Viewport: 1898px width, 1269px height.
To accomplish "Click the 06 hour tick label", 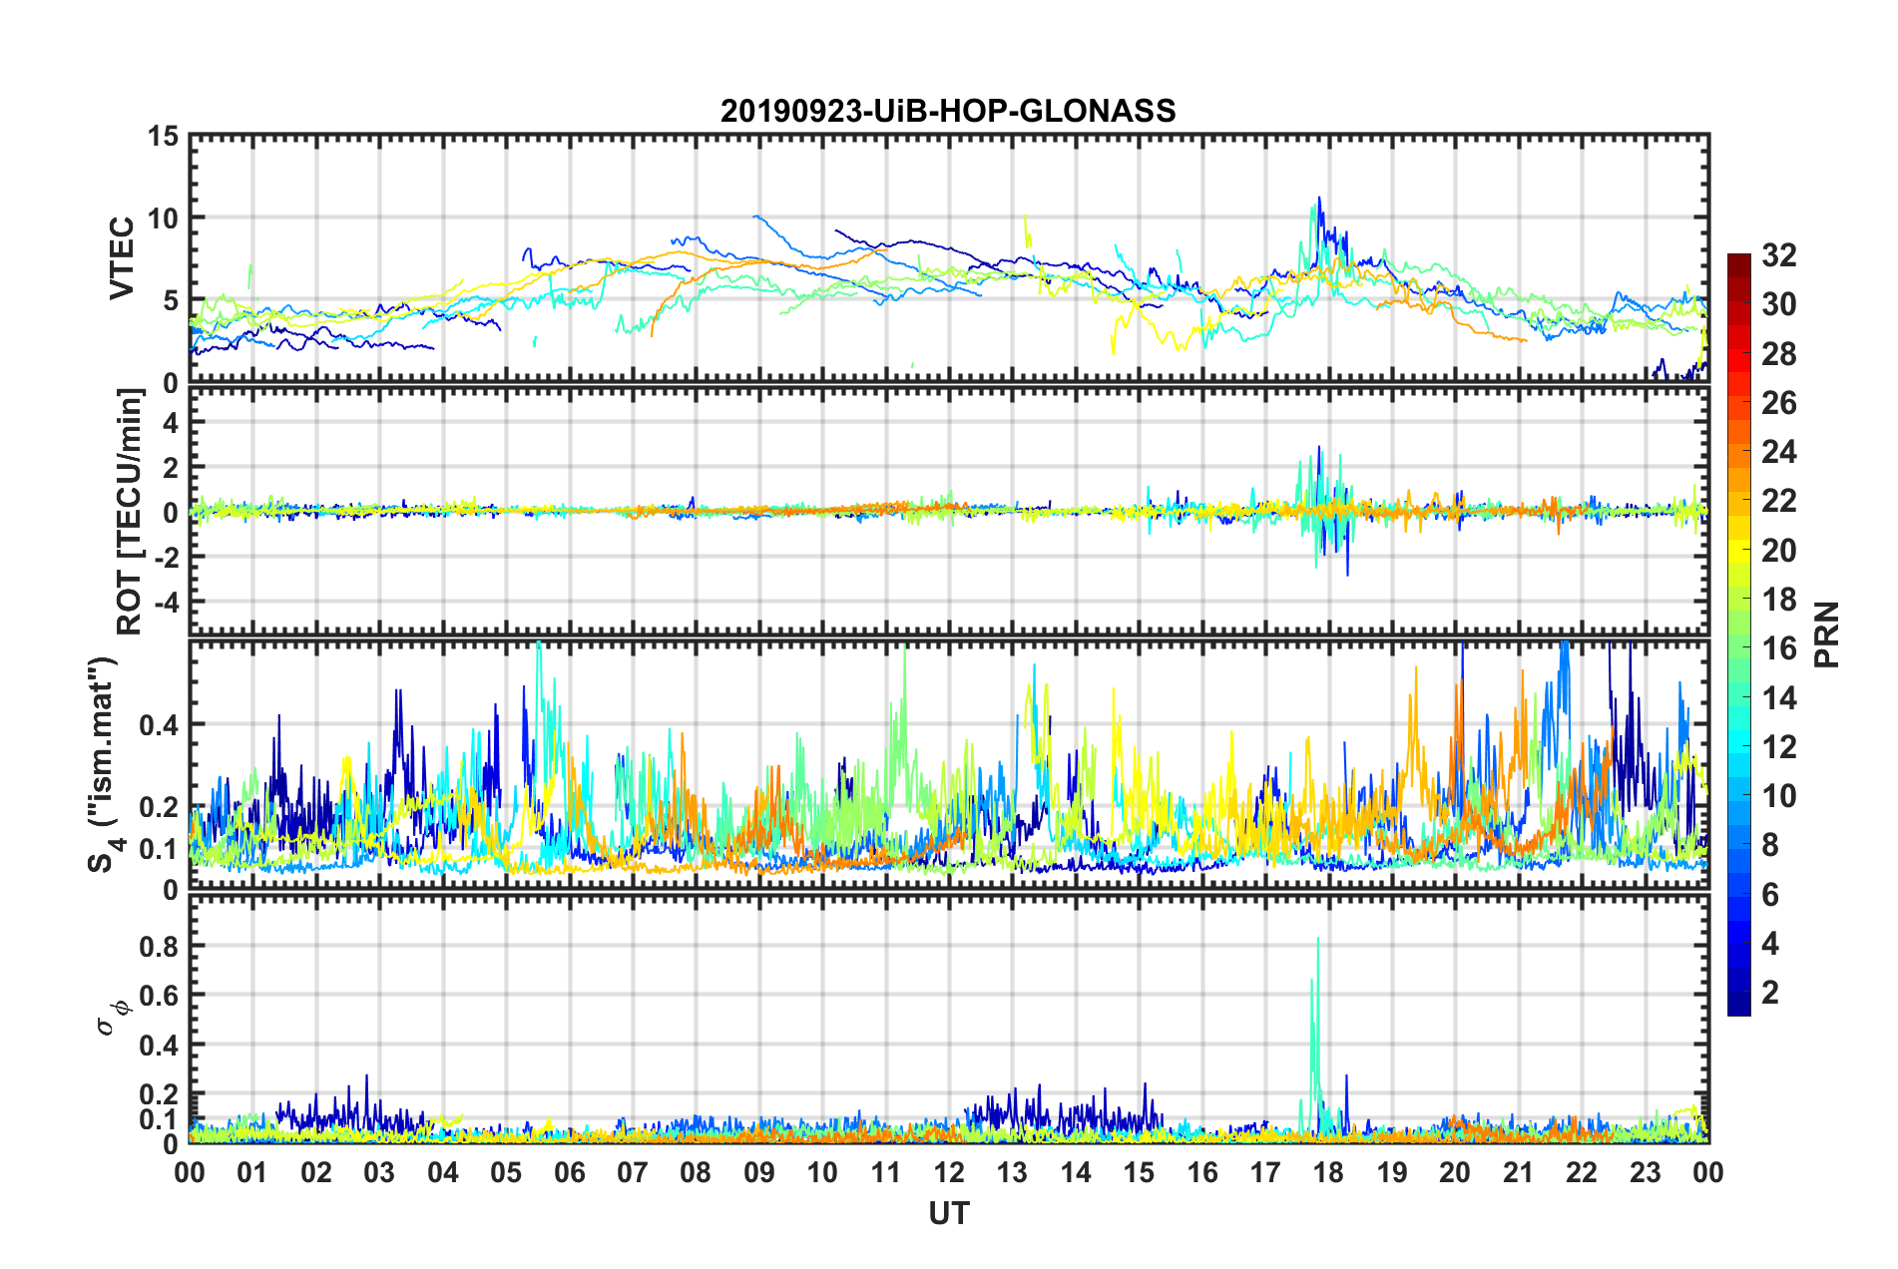I will pyautogui.click(x=569, y=1172).
